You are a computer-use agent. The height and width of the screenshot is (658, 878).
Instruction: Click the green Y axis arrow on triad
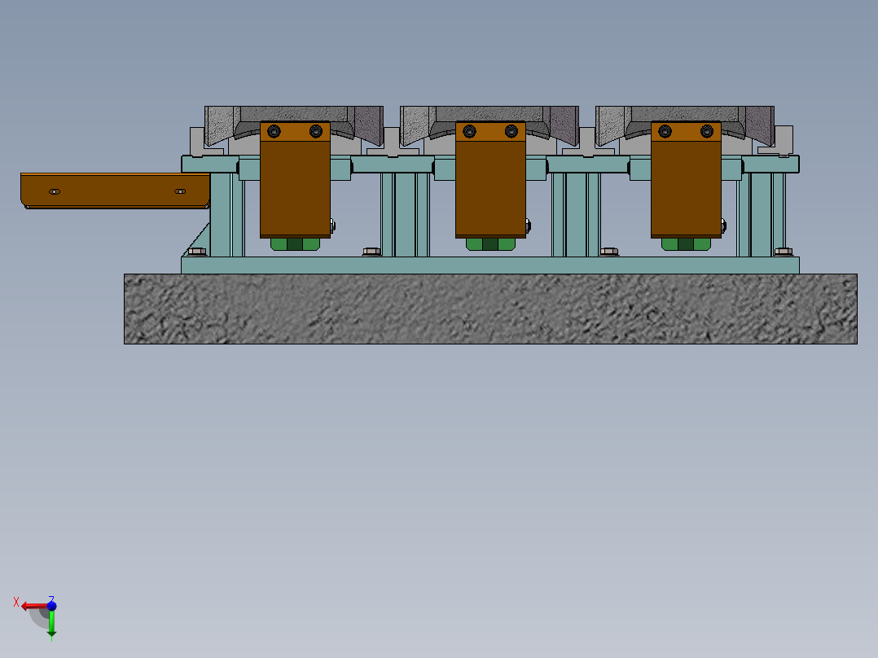point(51,623)
